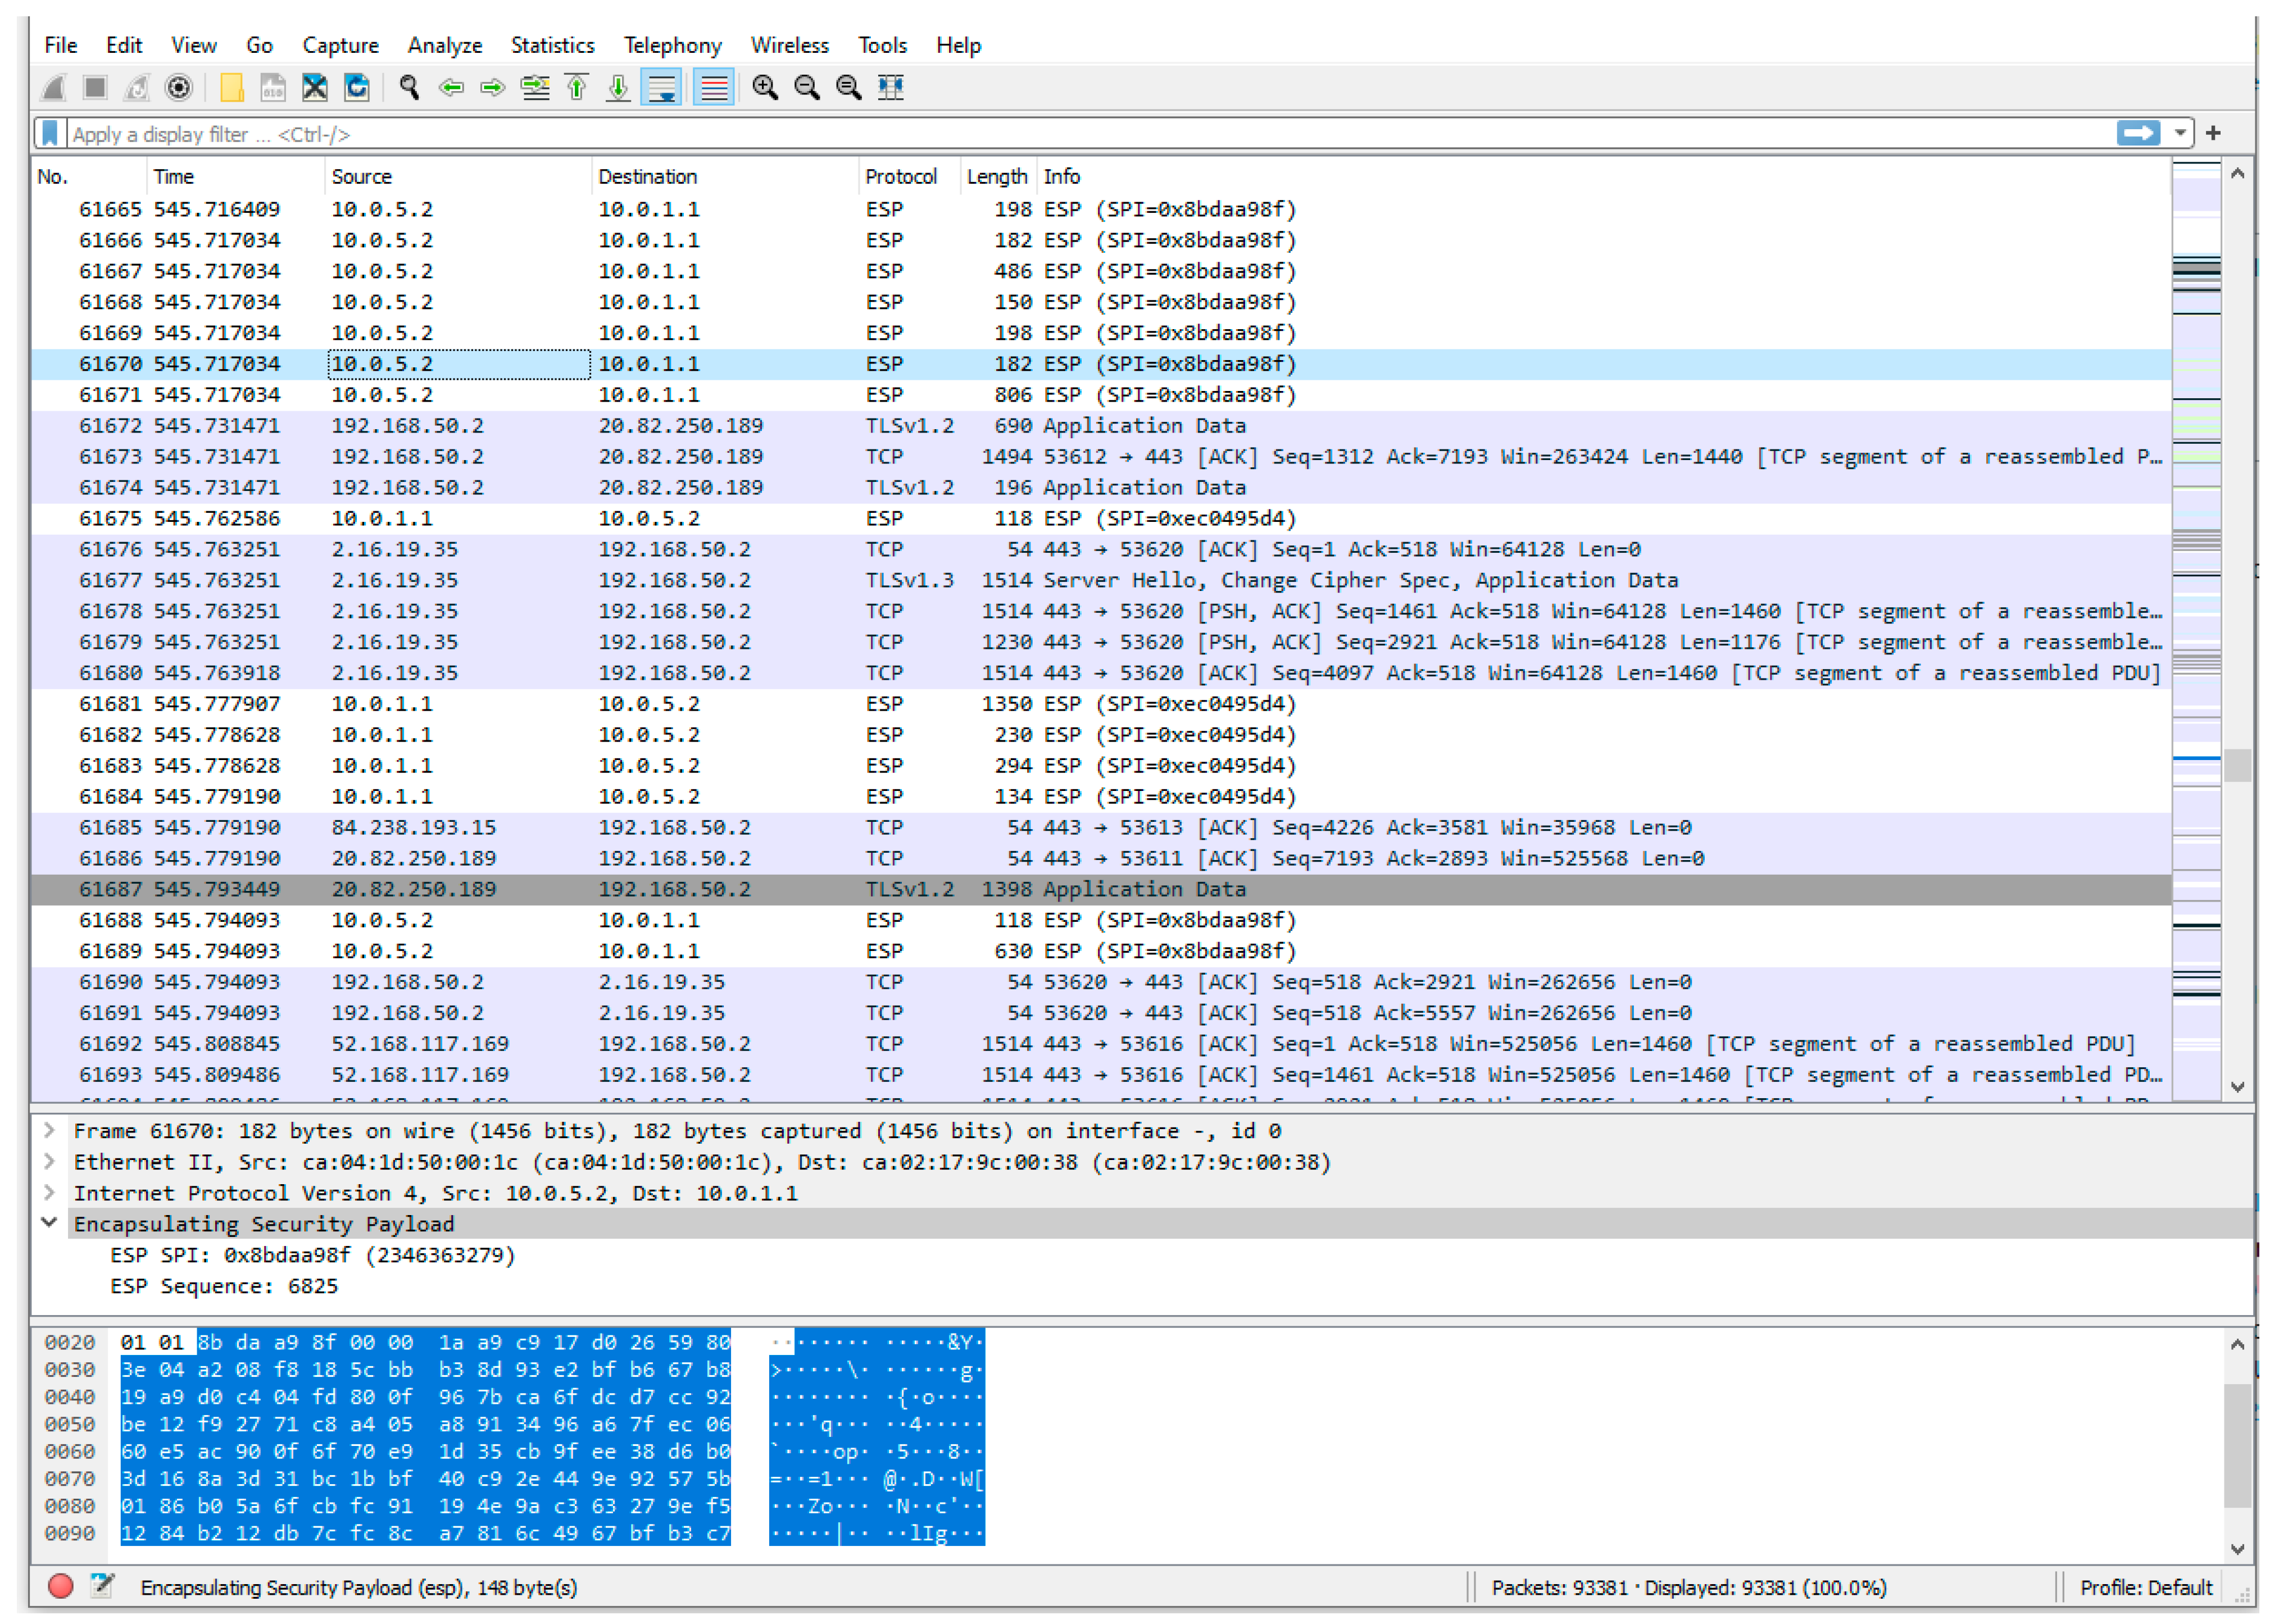This screenshot has width=2279, height=1624.
Task: Go to the previous packet with the green left arrow
Action: 451,88
